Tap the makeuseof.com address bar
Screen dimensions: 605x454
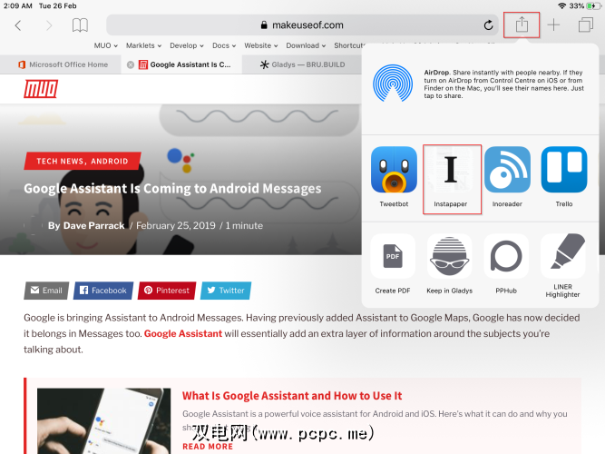point(302,25)
